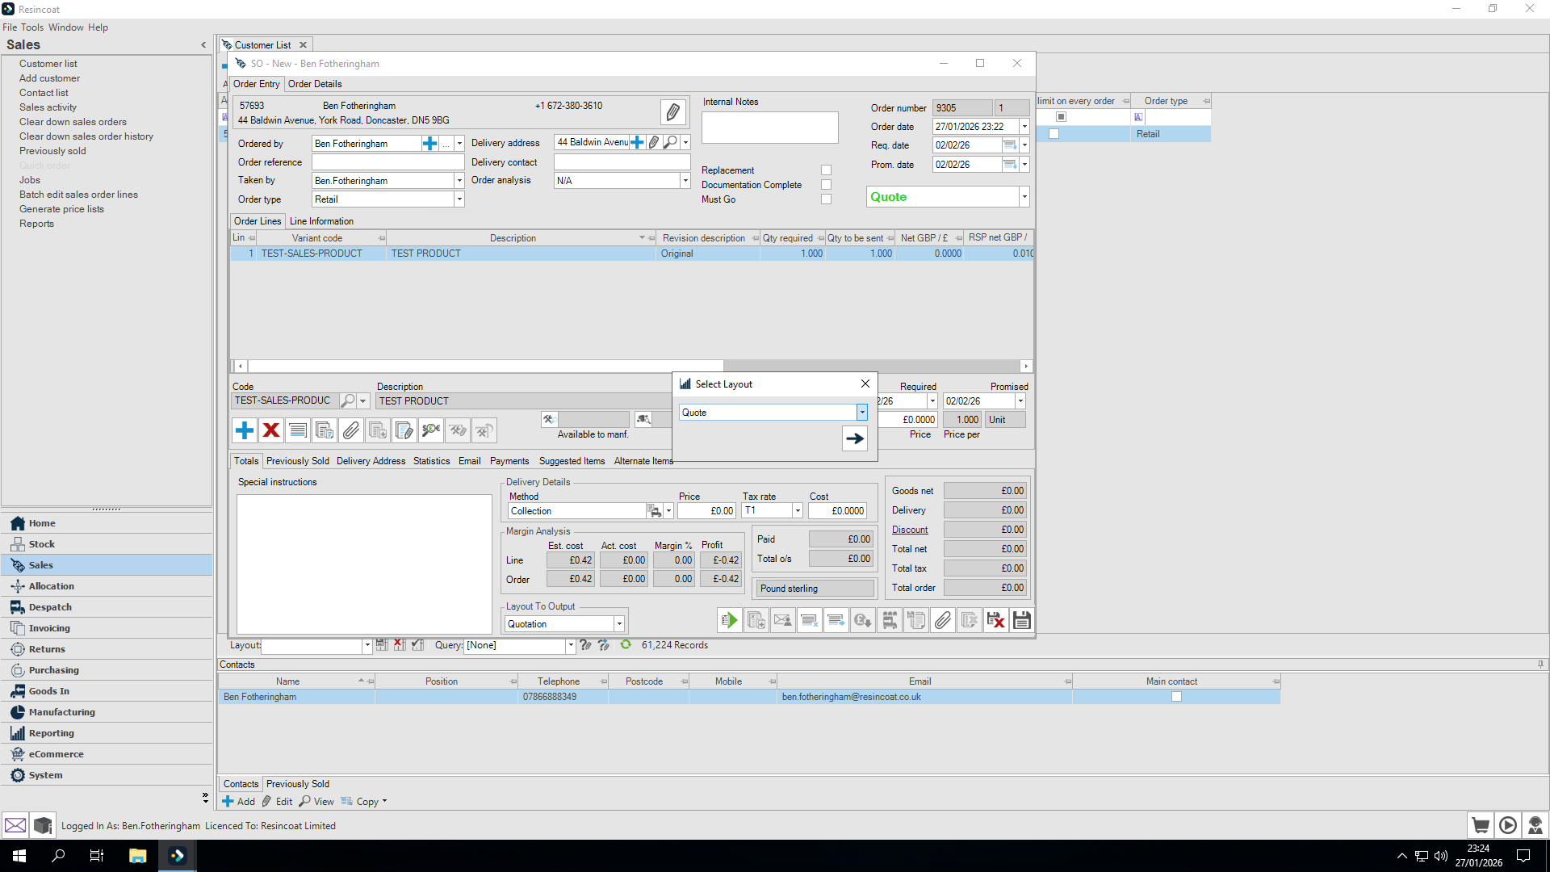Click the email envelope icon in order toolbar
Image resolution: width=1550 pixels, height=872 pixels.
point(782,620)
